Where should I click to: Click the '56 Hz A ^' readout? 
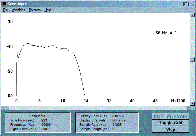pyautogui.click(x=166, y=33)
